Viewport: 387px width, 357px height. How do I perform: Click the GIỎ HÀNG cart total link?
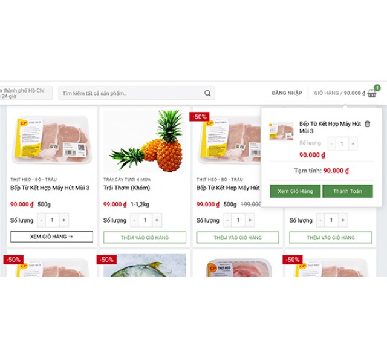339,93
